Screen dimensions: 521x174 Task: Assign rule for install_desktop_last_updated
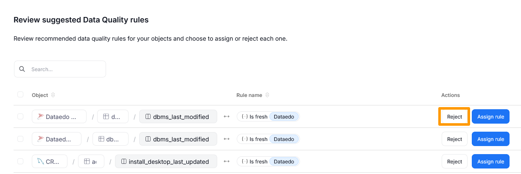click(490, 161)
